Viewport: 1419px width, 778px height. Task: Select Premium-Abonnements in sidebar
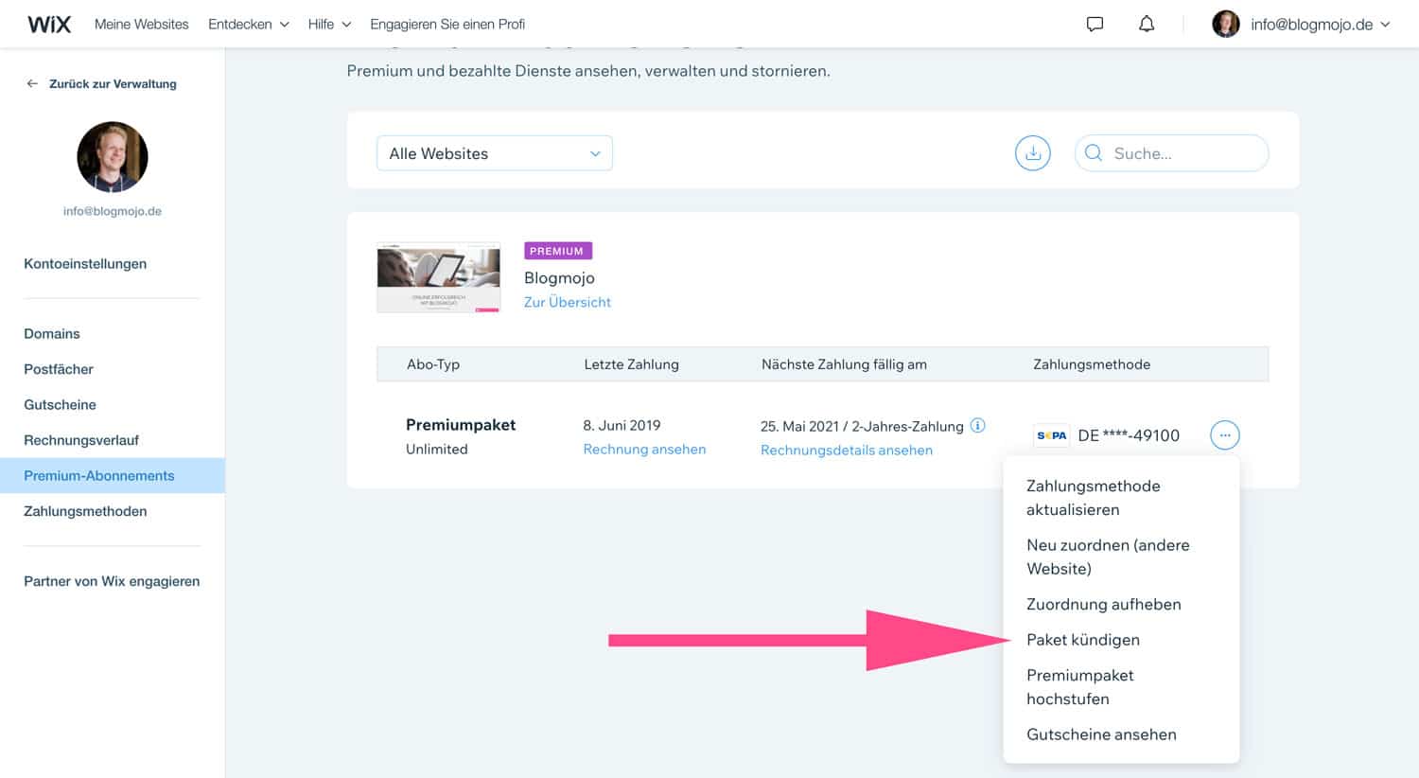[x=113, y=476]
